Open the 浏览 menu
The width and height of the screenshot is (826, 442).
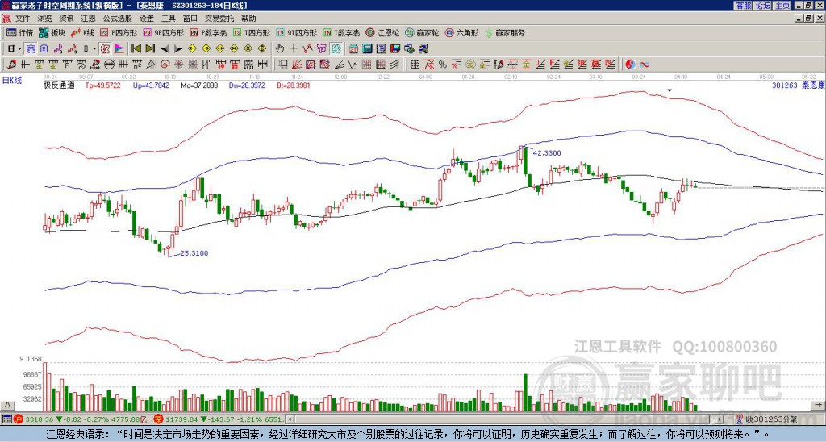click(x=45, y=19)
